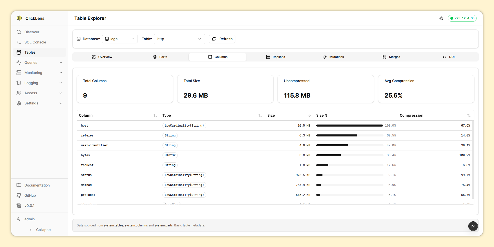Click the admin user icon
Image resolution: width=494 pixels, height=247 pixels.
coord(18,219)
